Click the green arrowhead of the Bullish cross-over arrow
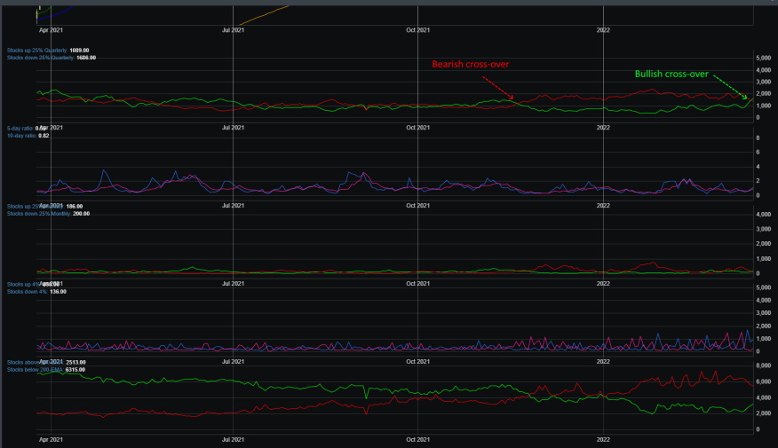Viewport: 778px width, 448px height. tap(745, 97)
